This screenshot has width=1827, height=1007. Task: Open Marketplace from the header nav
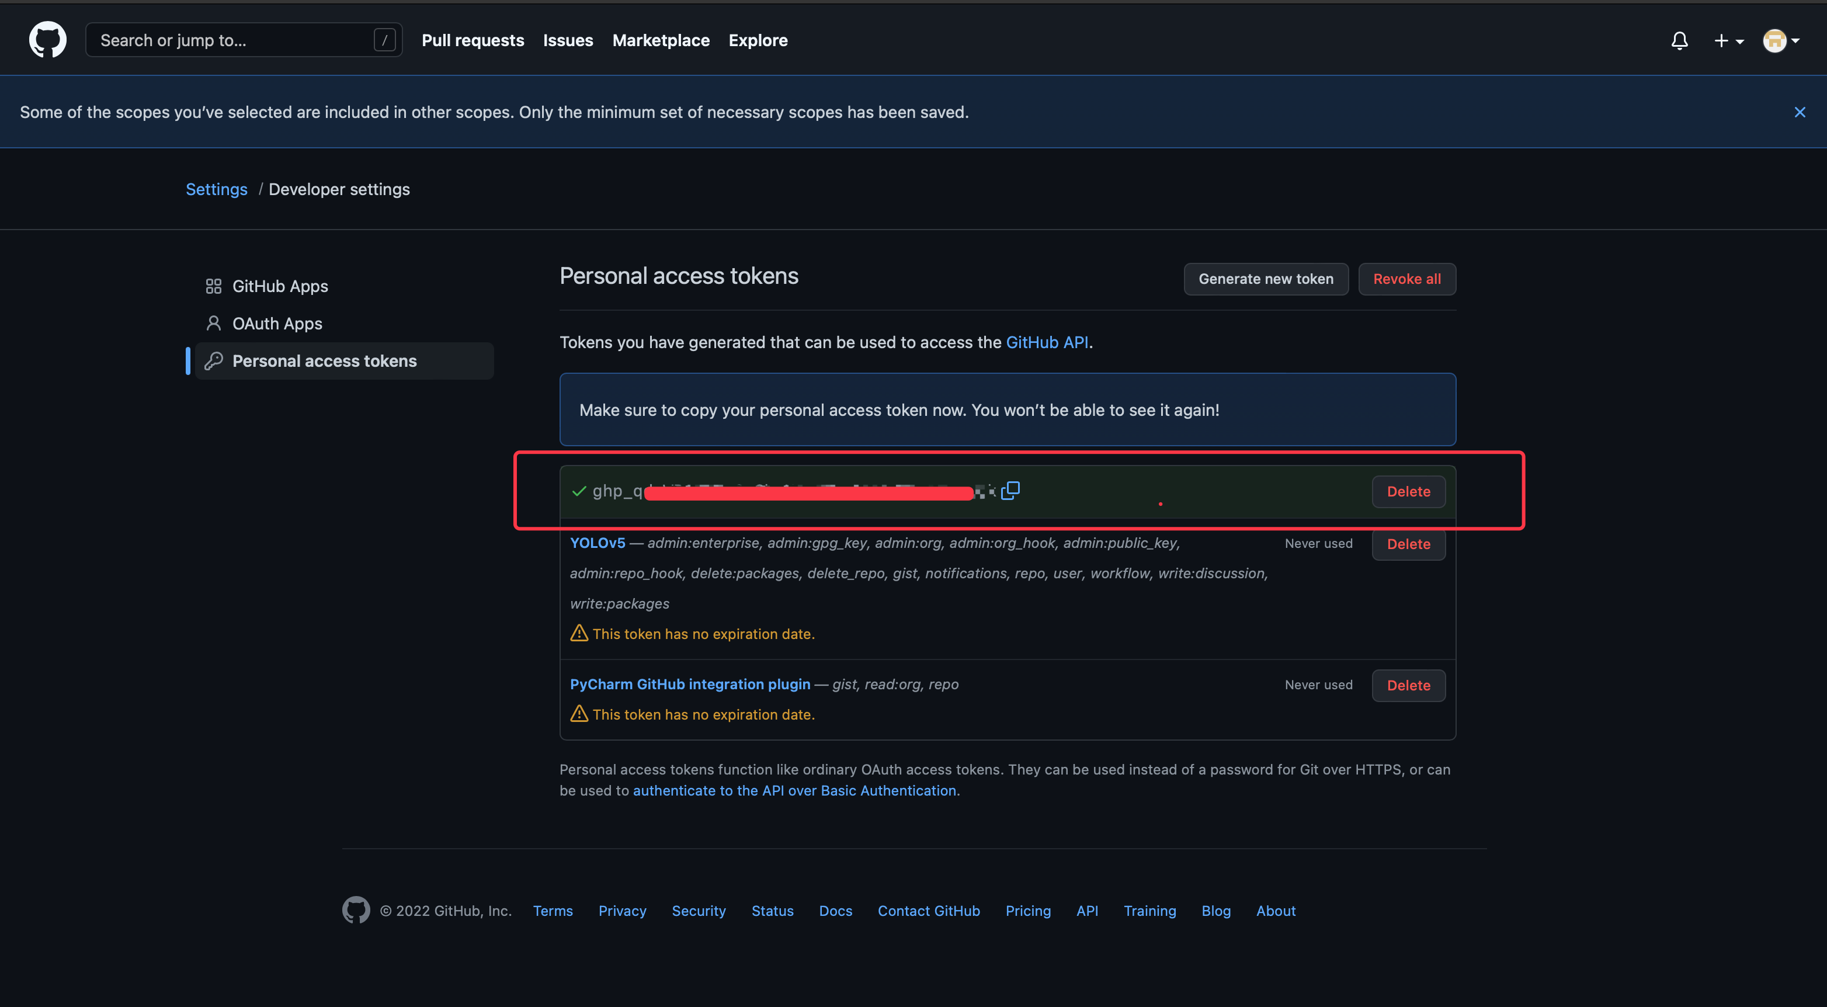click(x=660, y=40)
